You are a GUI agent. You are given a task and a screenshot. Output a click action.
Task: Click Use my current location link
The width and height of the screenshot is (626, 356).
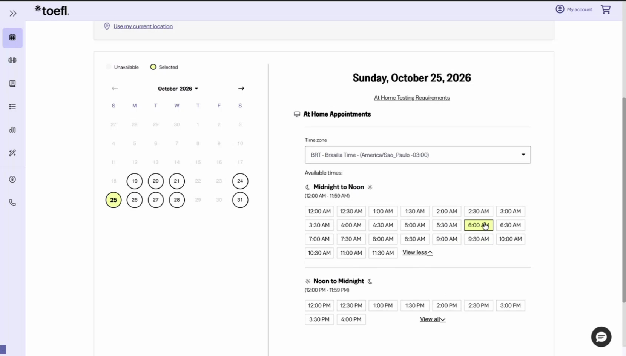click(x=143, y=26)
